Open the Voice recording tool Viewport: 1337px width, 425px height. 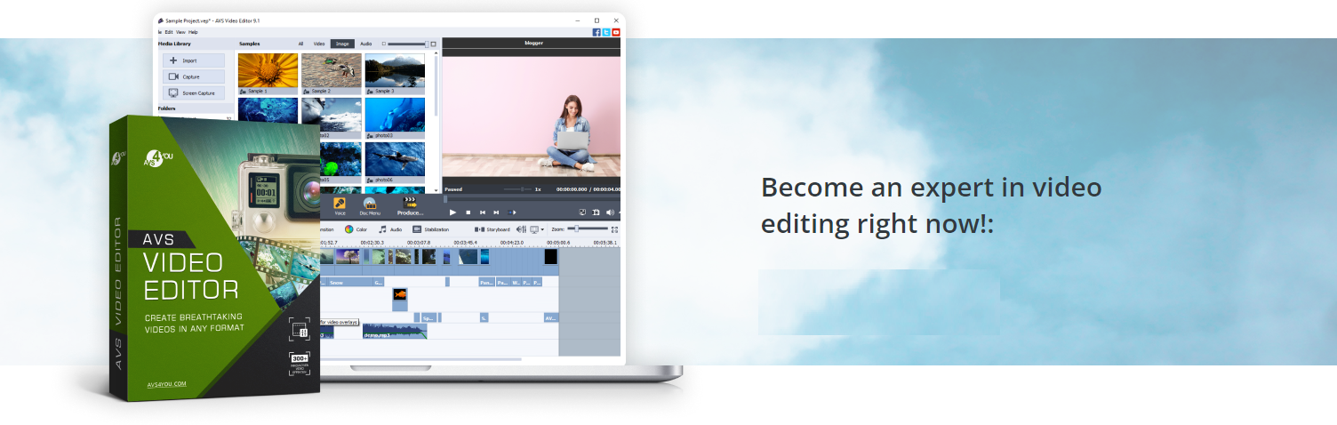click(340, 206)
